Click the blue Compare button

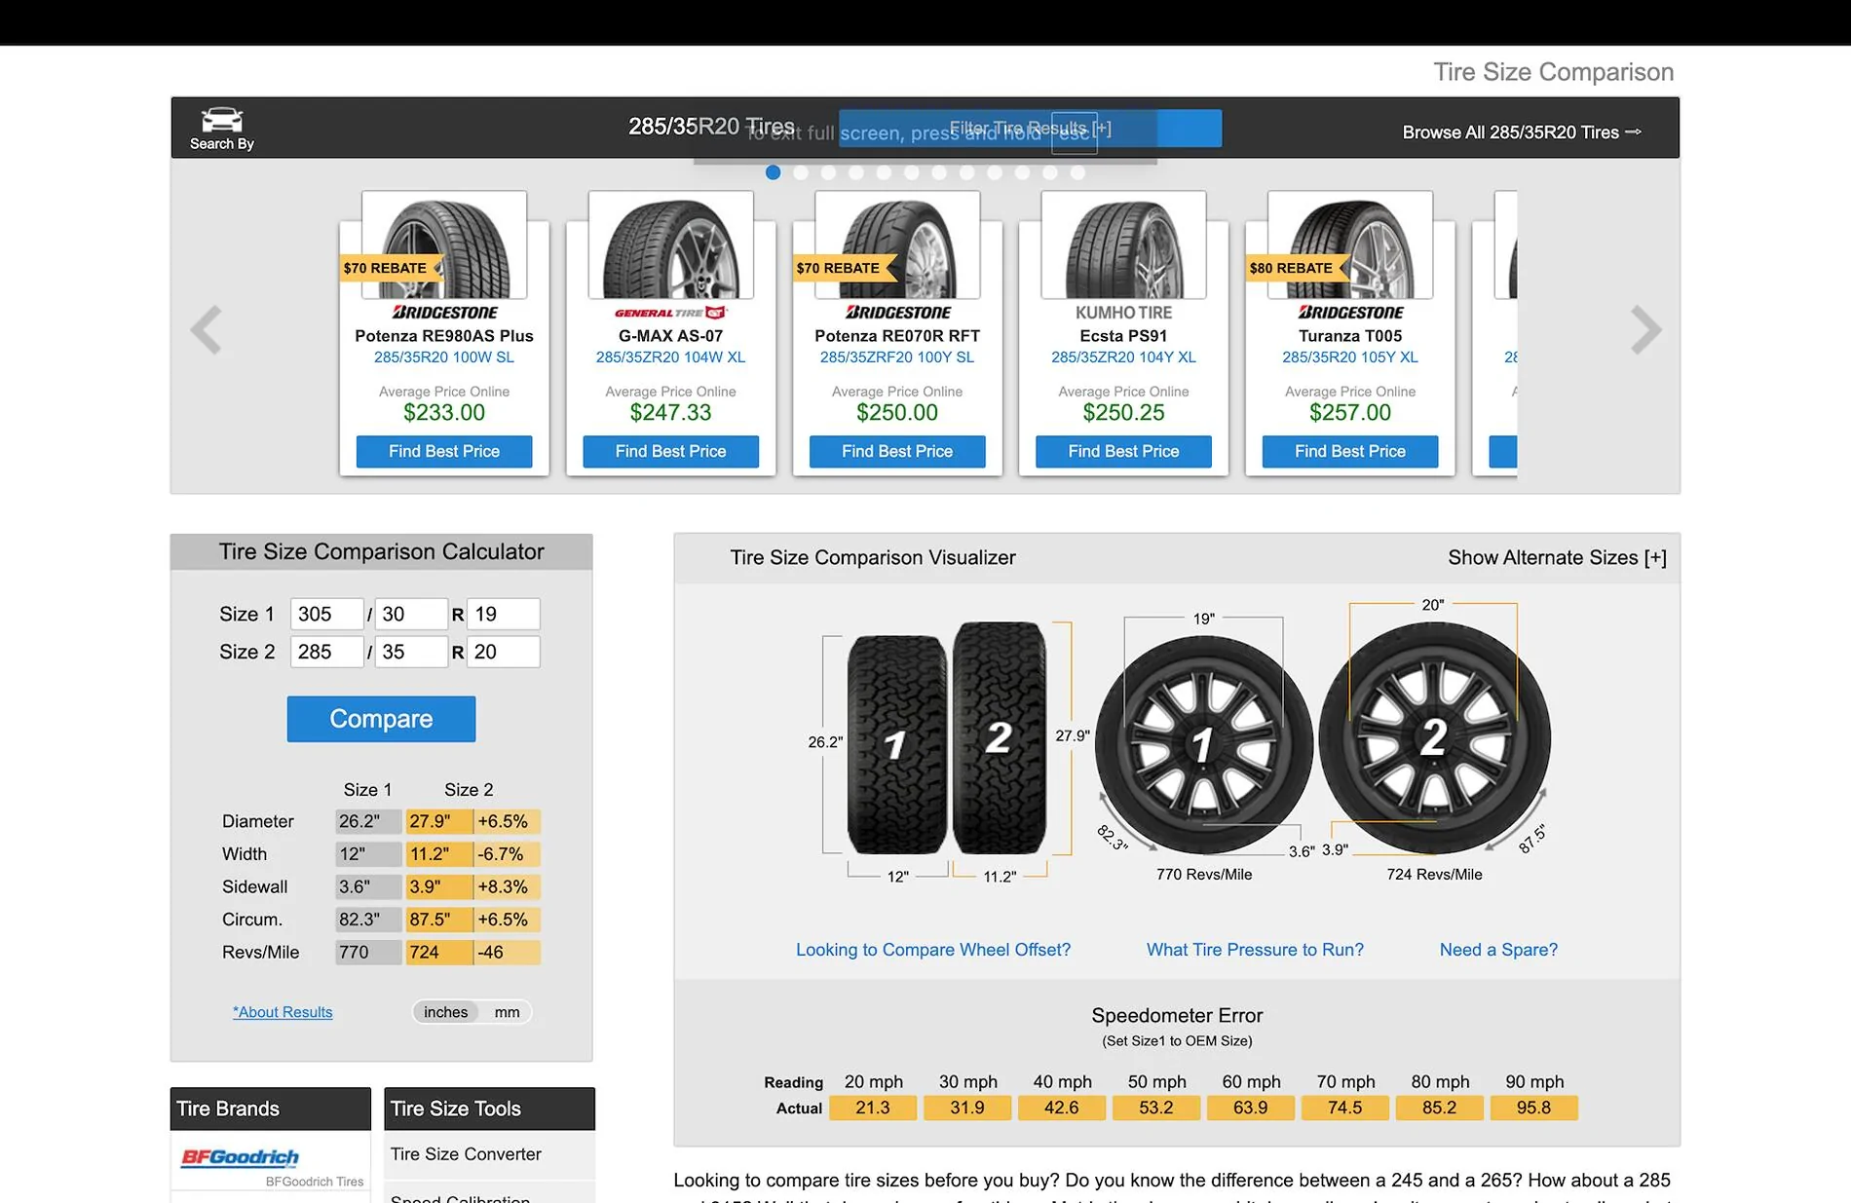coord(381,719)
